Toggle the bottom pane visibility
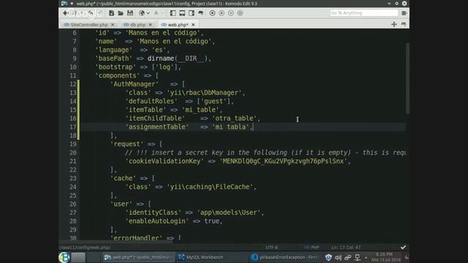The image size is (468, 263). click(182, 13)
